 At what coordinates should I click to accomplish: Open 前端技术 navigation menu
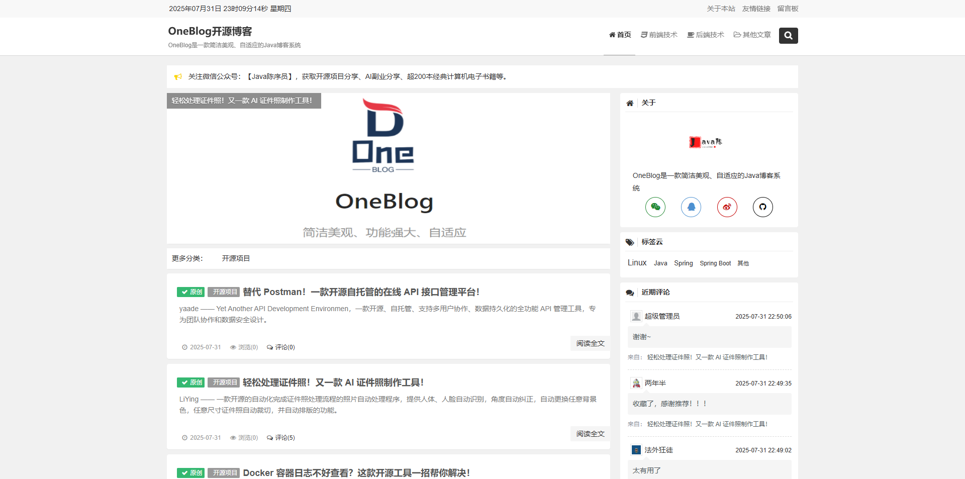659,35
